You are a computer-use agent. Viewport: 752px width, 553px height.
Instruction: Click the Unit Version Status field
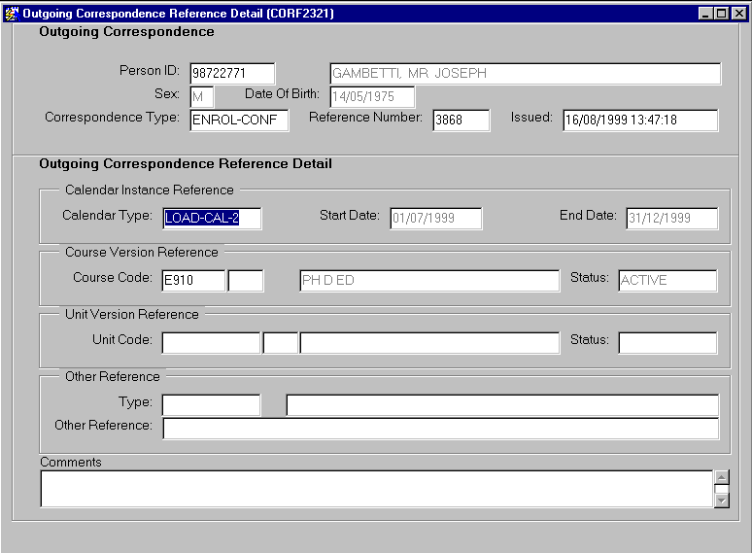pyautogui.click(x=667, y=343)
